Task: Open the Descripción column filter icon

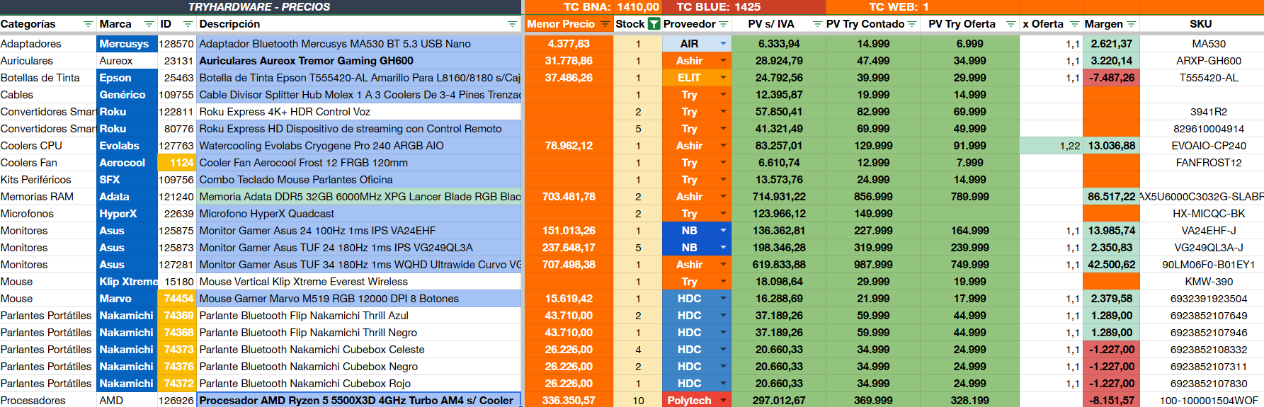Action: tap(512, 24)
